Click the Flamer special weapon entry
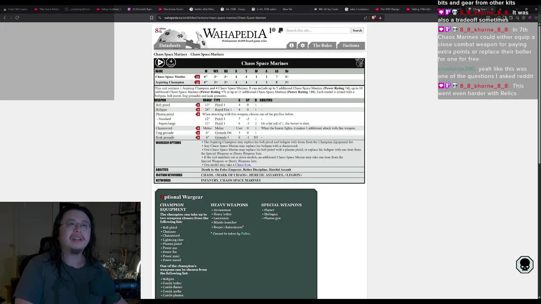The width and height of the screenshot is (541, 304). 269,210
